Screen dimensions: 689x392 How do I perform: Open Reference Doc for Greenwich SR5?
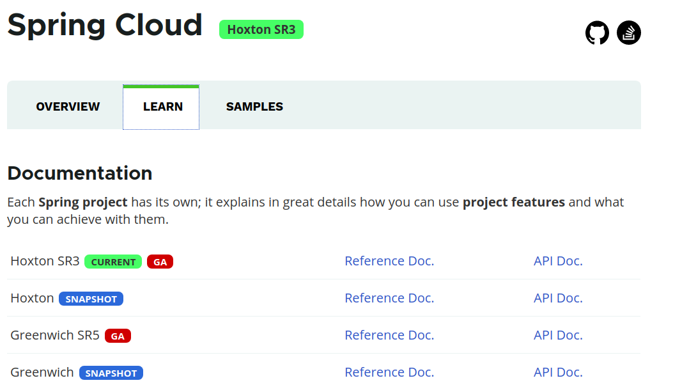click(389, 334)
